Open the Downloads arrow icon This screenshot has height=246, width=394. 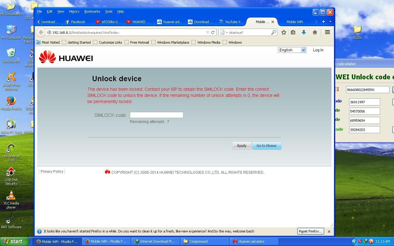tap(304, 32)
